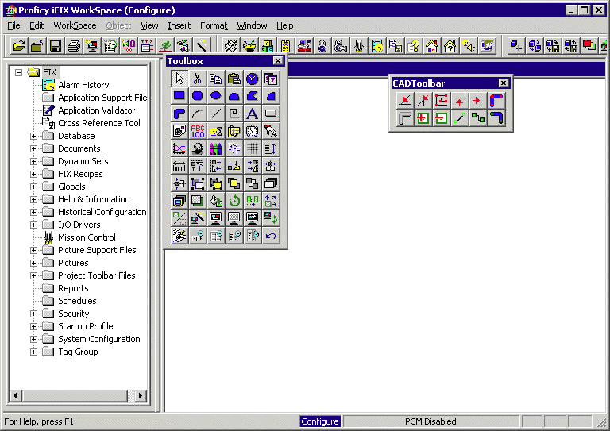Click the house with question mark icon
The width and height of the screenshot is (610, 431).
(450, 46)
